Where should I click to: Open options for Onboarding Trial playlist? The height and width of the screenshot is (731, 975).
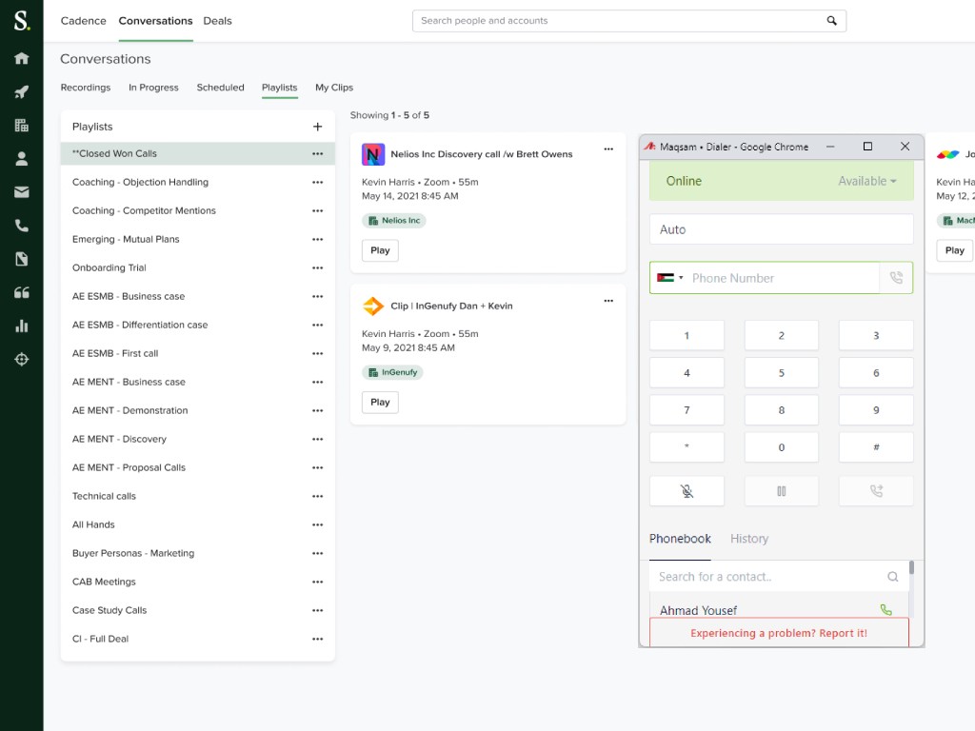click(x=317, y=267)
